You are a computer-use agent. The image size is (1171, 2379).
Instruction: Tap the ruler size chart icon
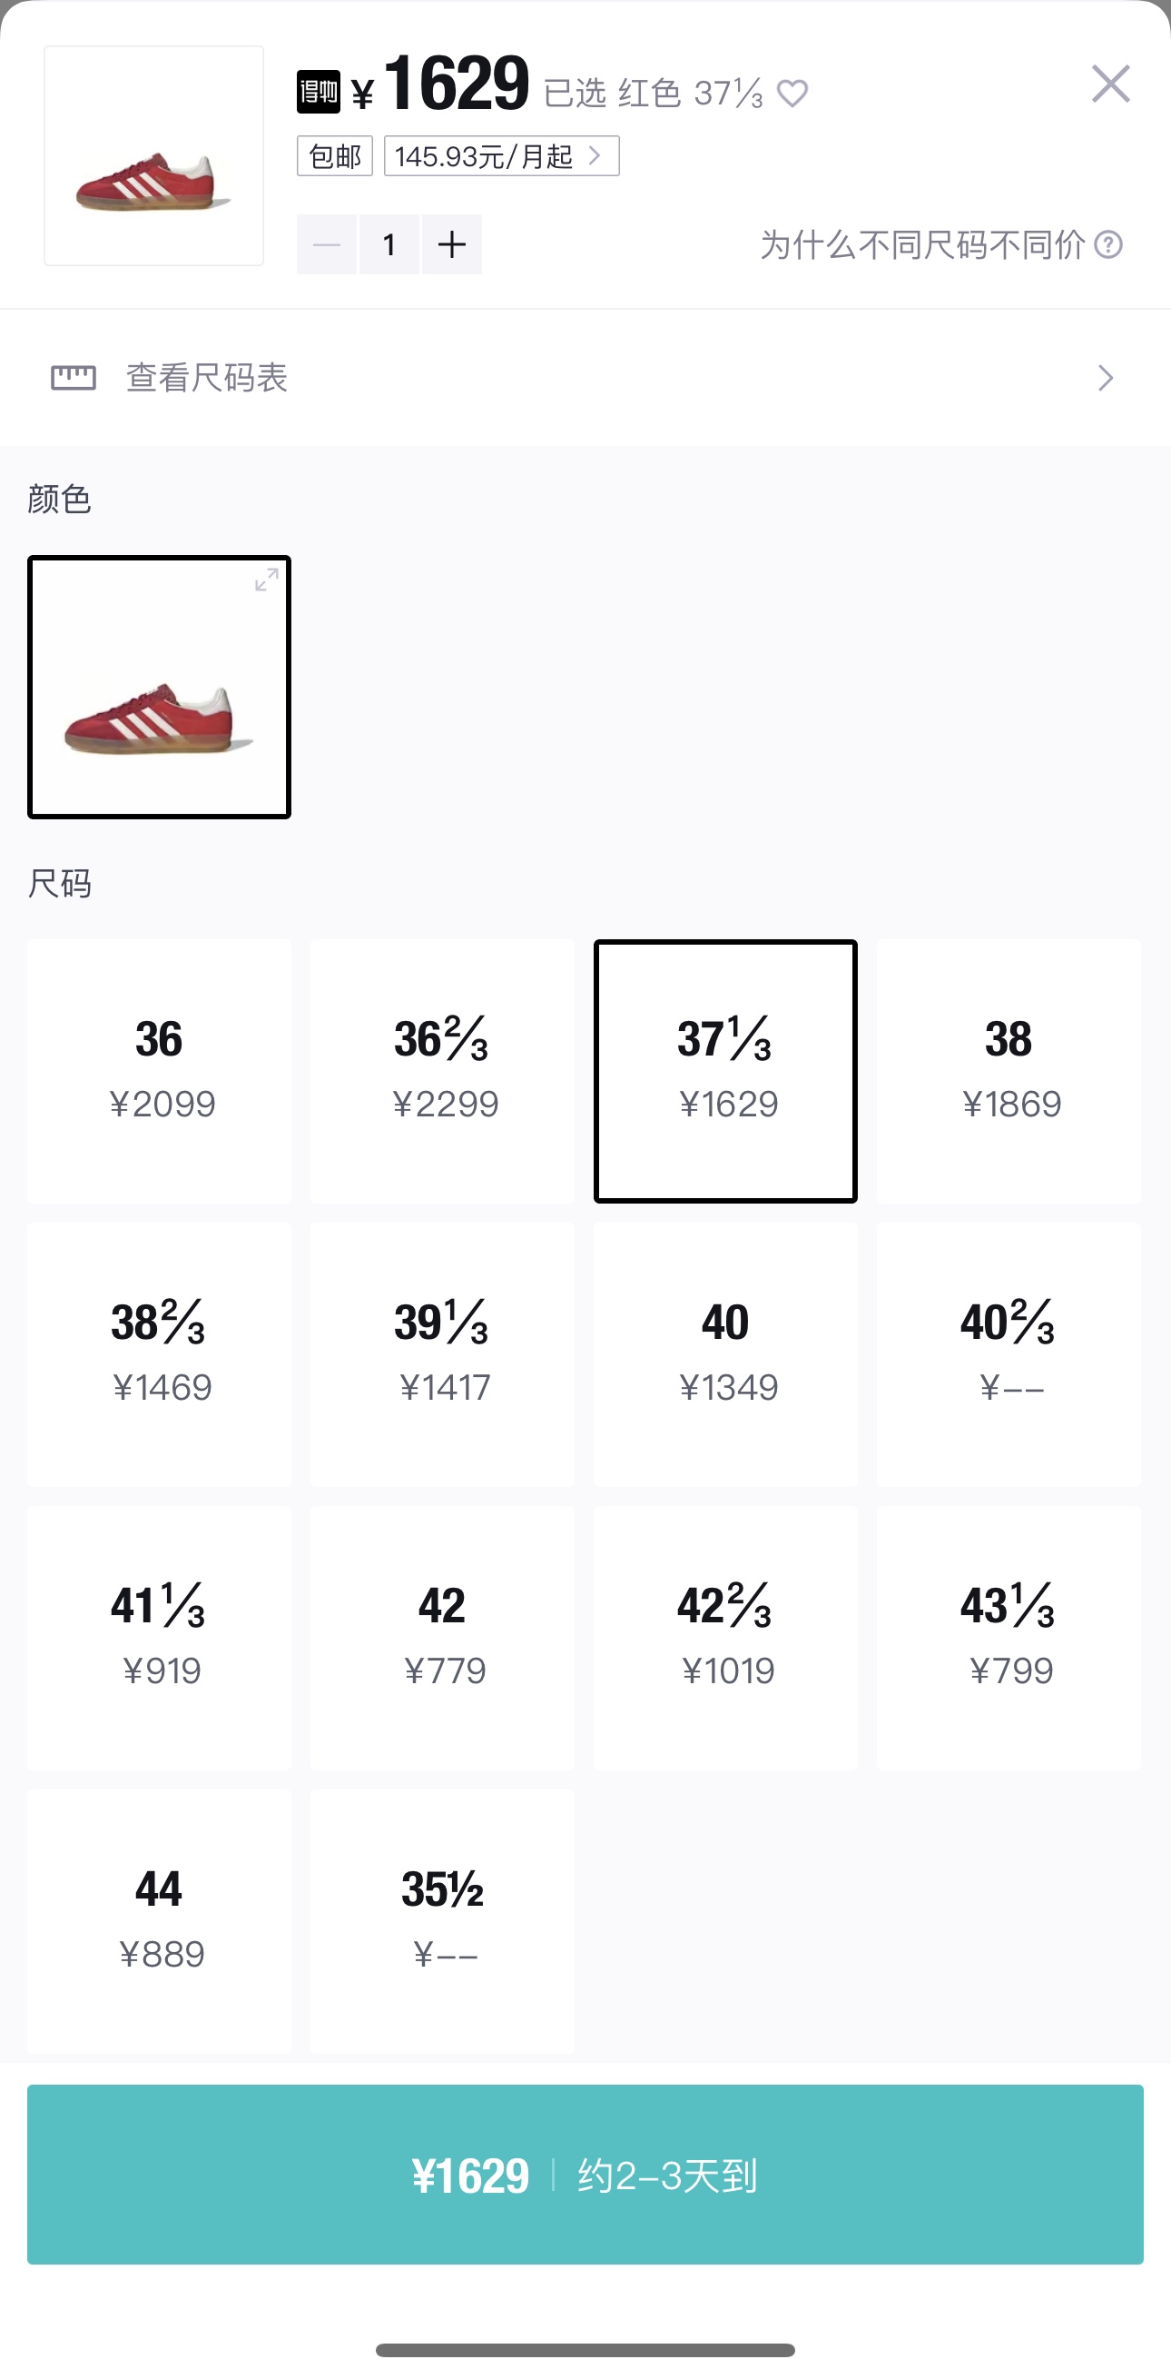tap(73, 377)
